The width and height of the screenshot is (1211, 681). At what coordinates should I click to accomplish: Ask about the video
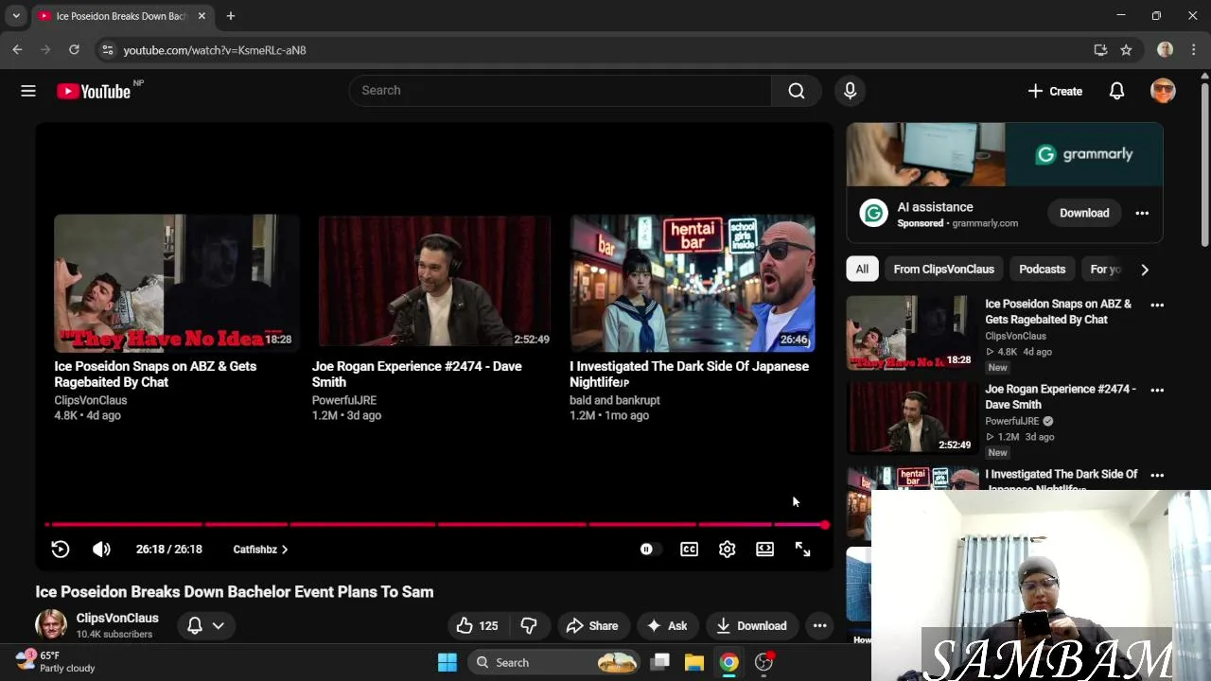point(667,625)
